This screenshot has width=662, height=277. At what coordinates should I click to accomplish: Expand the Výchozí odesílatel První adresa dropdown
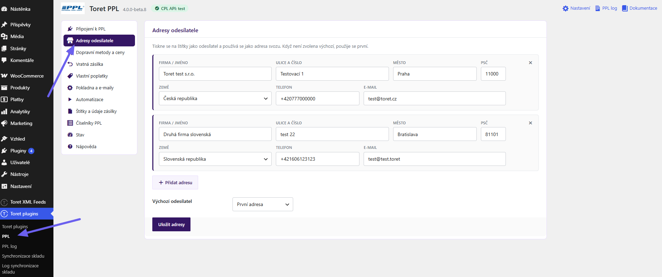(x=263, y=204)
